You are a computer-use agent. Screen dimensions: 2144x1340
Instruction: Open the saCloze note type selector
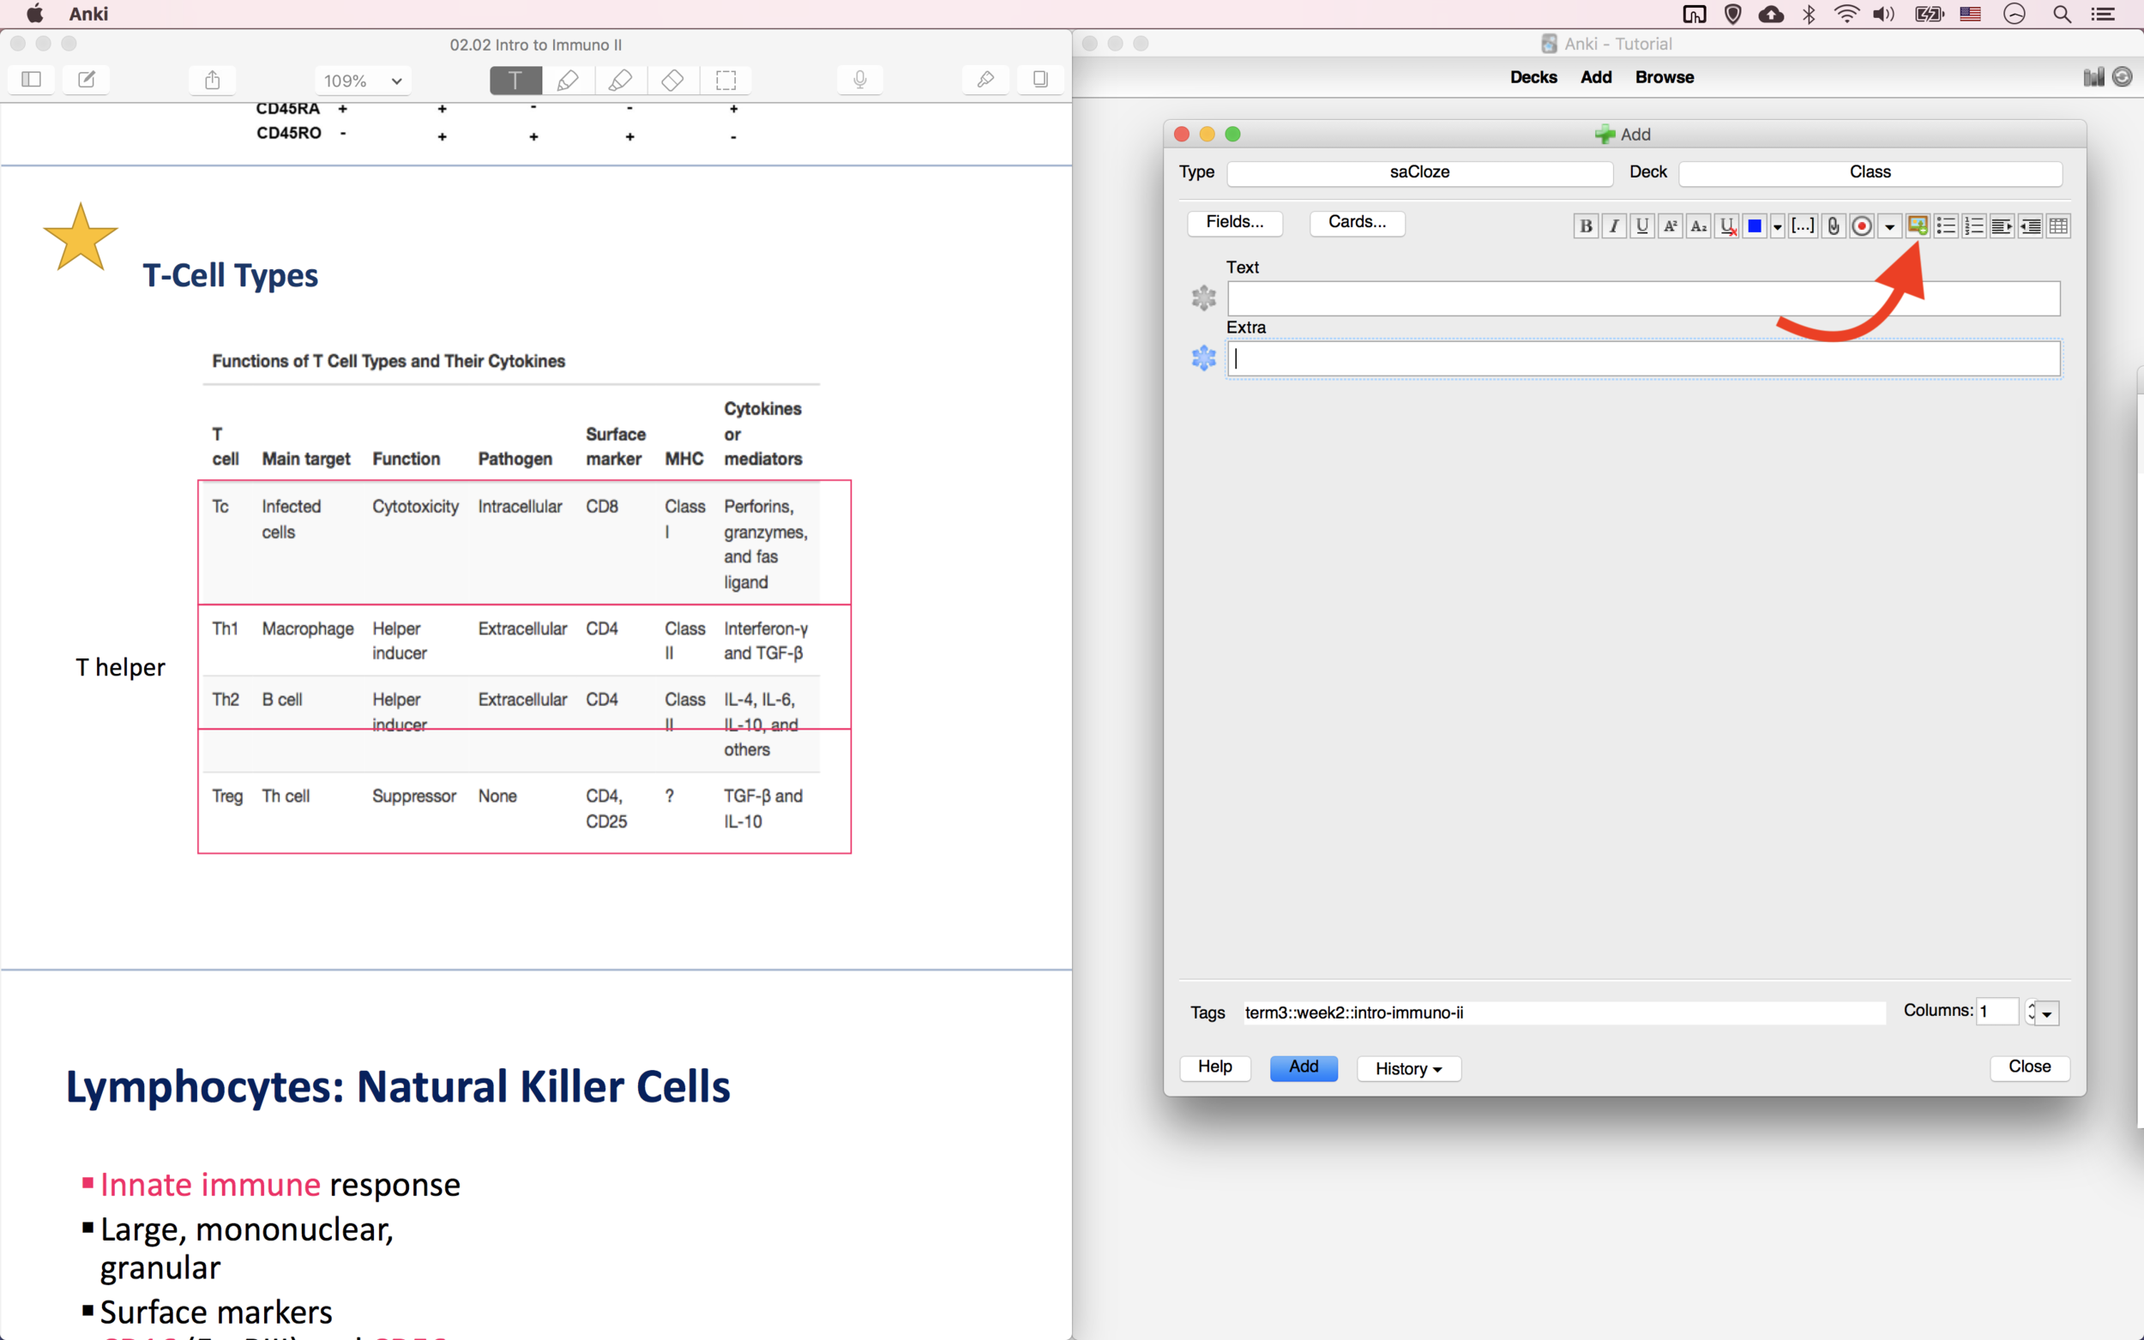pyautogui.click(x=1419, y=172)
